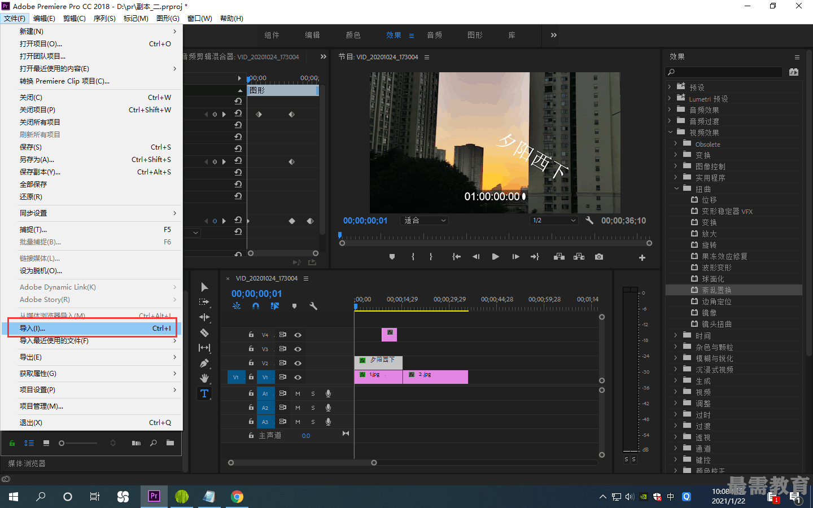This screenshot has width=813, height=508.
Task: Select the Razor tool
Action: click(204, 332)
